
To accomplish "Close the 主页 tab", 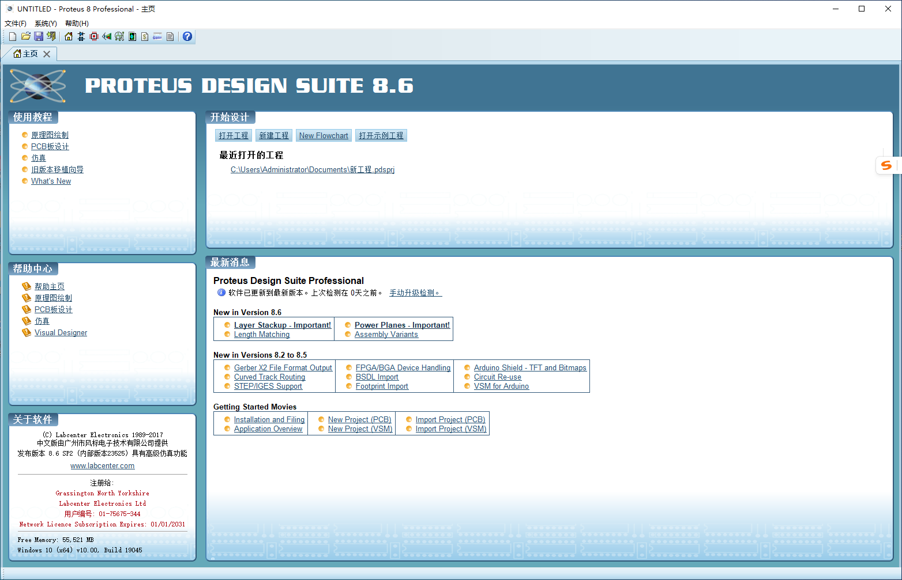I will [x=47, y=54].
